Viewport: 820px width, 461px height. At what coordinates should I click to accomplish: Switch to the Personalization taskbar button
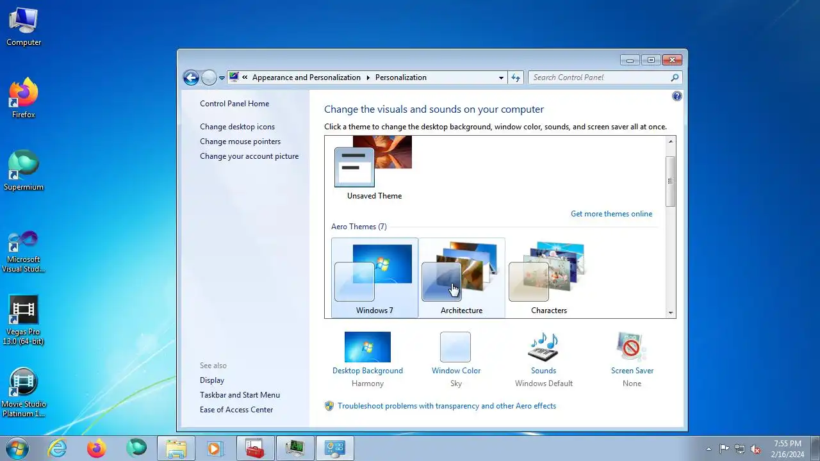pos(335,448)
